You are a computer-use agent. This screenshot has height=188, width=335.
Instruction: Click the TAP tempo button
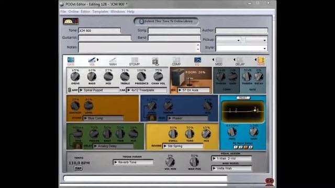(x=78, y=168)
